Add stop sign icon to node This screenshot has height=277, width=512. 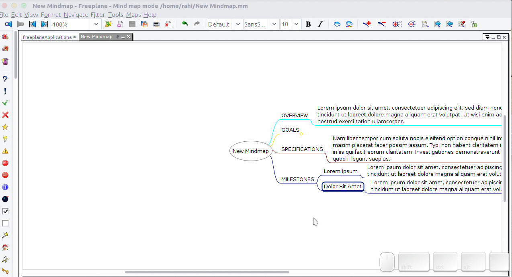click(5, 163)
